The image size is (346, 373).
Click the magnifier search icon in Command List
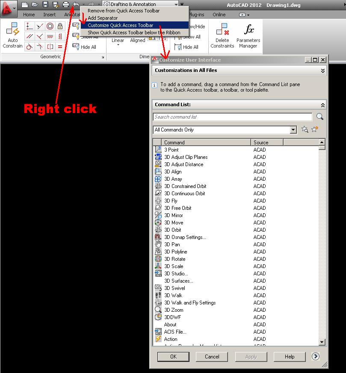[x=319, y=116]
